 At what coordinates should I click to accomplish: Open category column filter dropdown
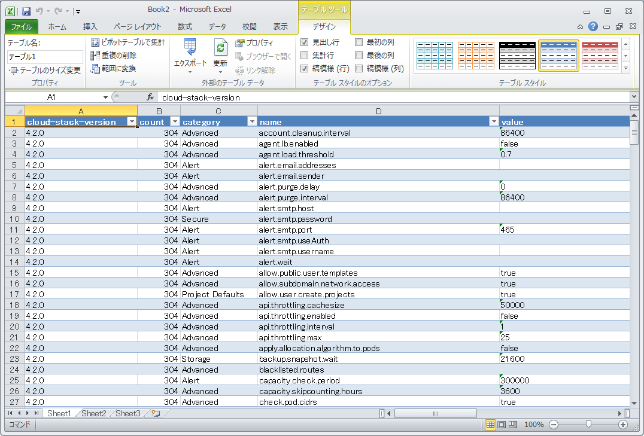pos(252,121)
